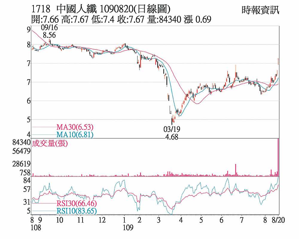Click the low price '低:7.4'
The height and width of the screenshot is (239, 299).
pyautogui.click(x=103, y=19)
